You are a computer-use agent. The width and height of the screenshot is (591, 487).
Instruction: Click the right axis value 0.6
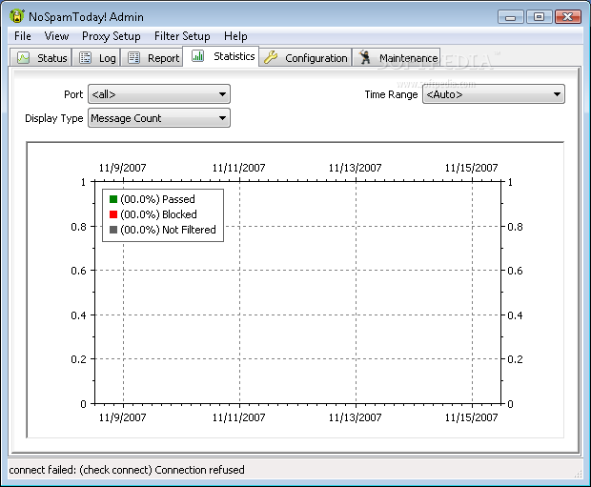(516, 271)
